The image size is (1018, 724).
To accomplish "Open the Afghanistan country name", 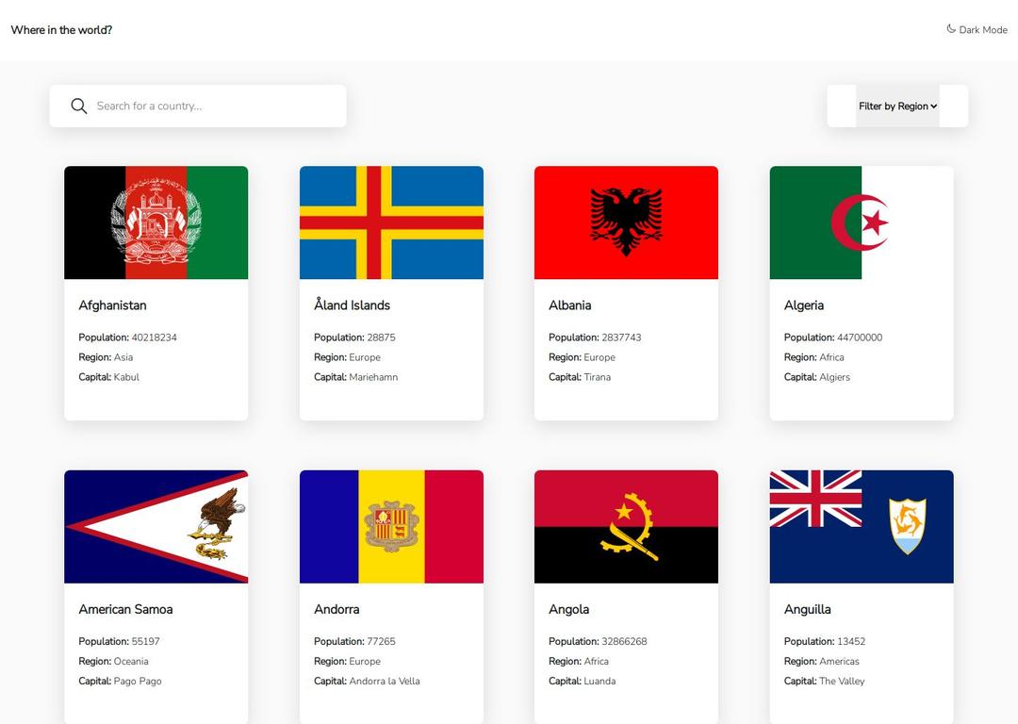I will 112,305.
